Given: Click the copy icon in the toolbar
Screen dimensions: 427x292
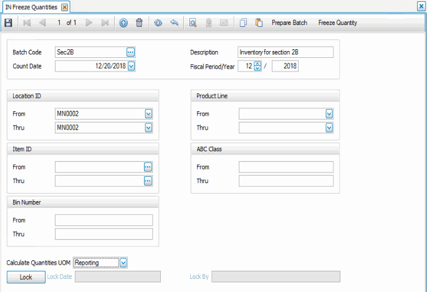Looking at the screenshot, I should point(243,23).
